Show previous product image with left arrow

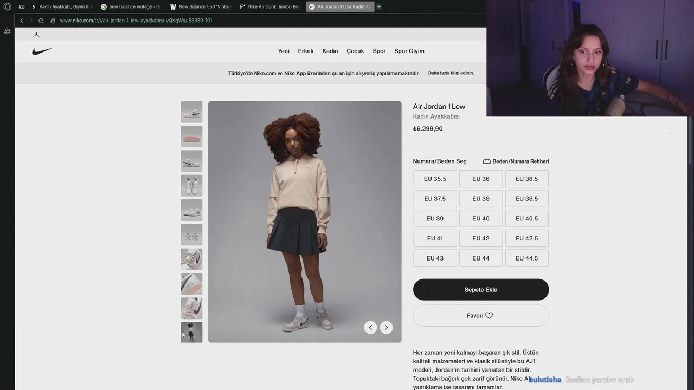point(370,327)
